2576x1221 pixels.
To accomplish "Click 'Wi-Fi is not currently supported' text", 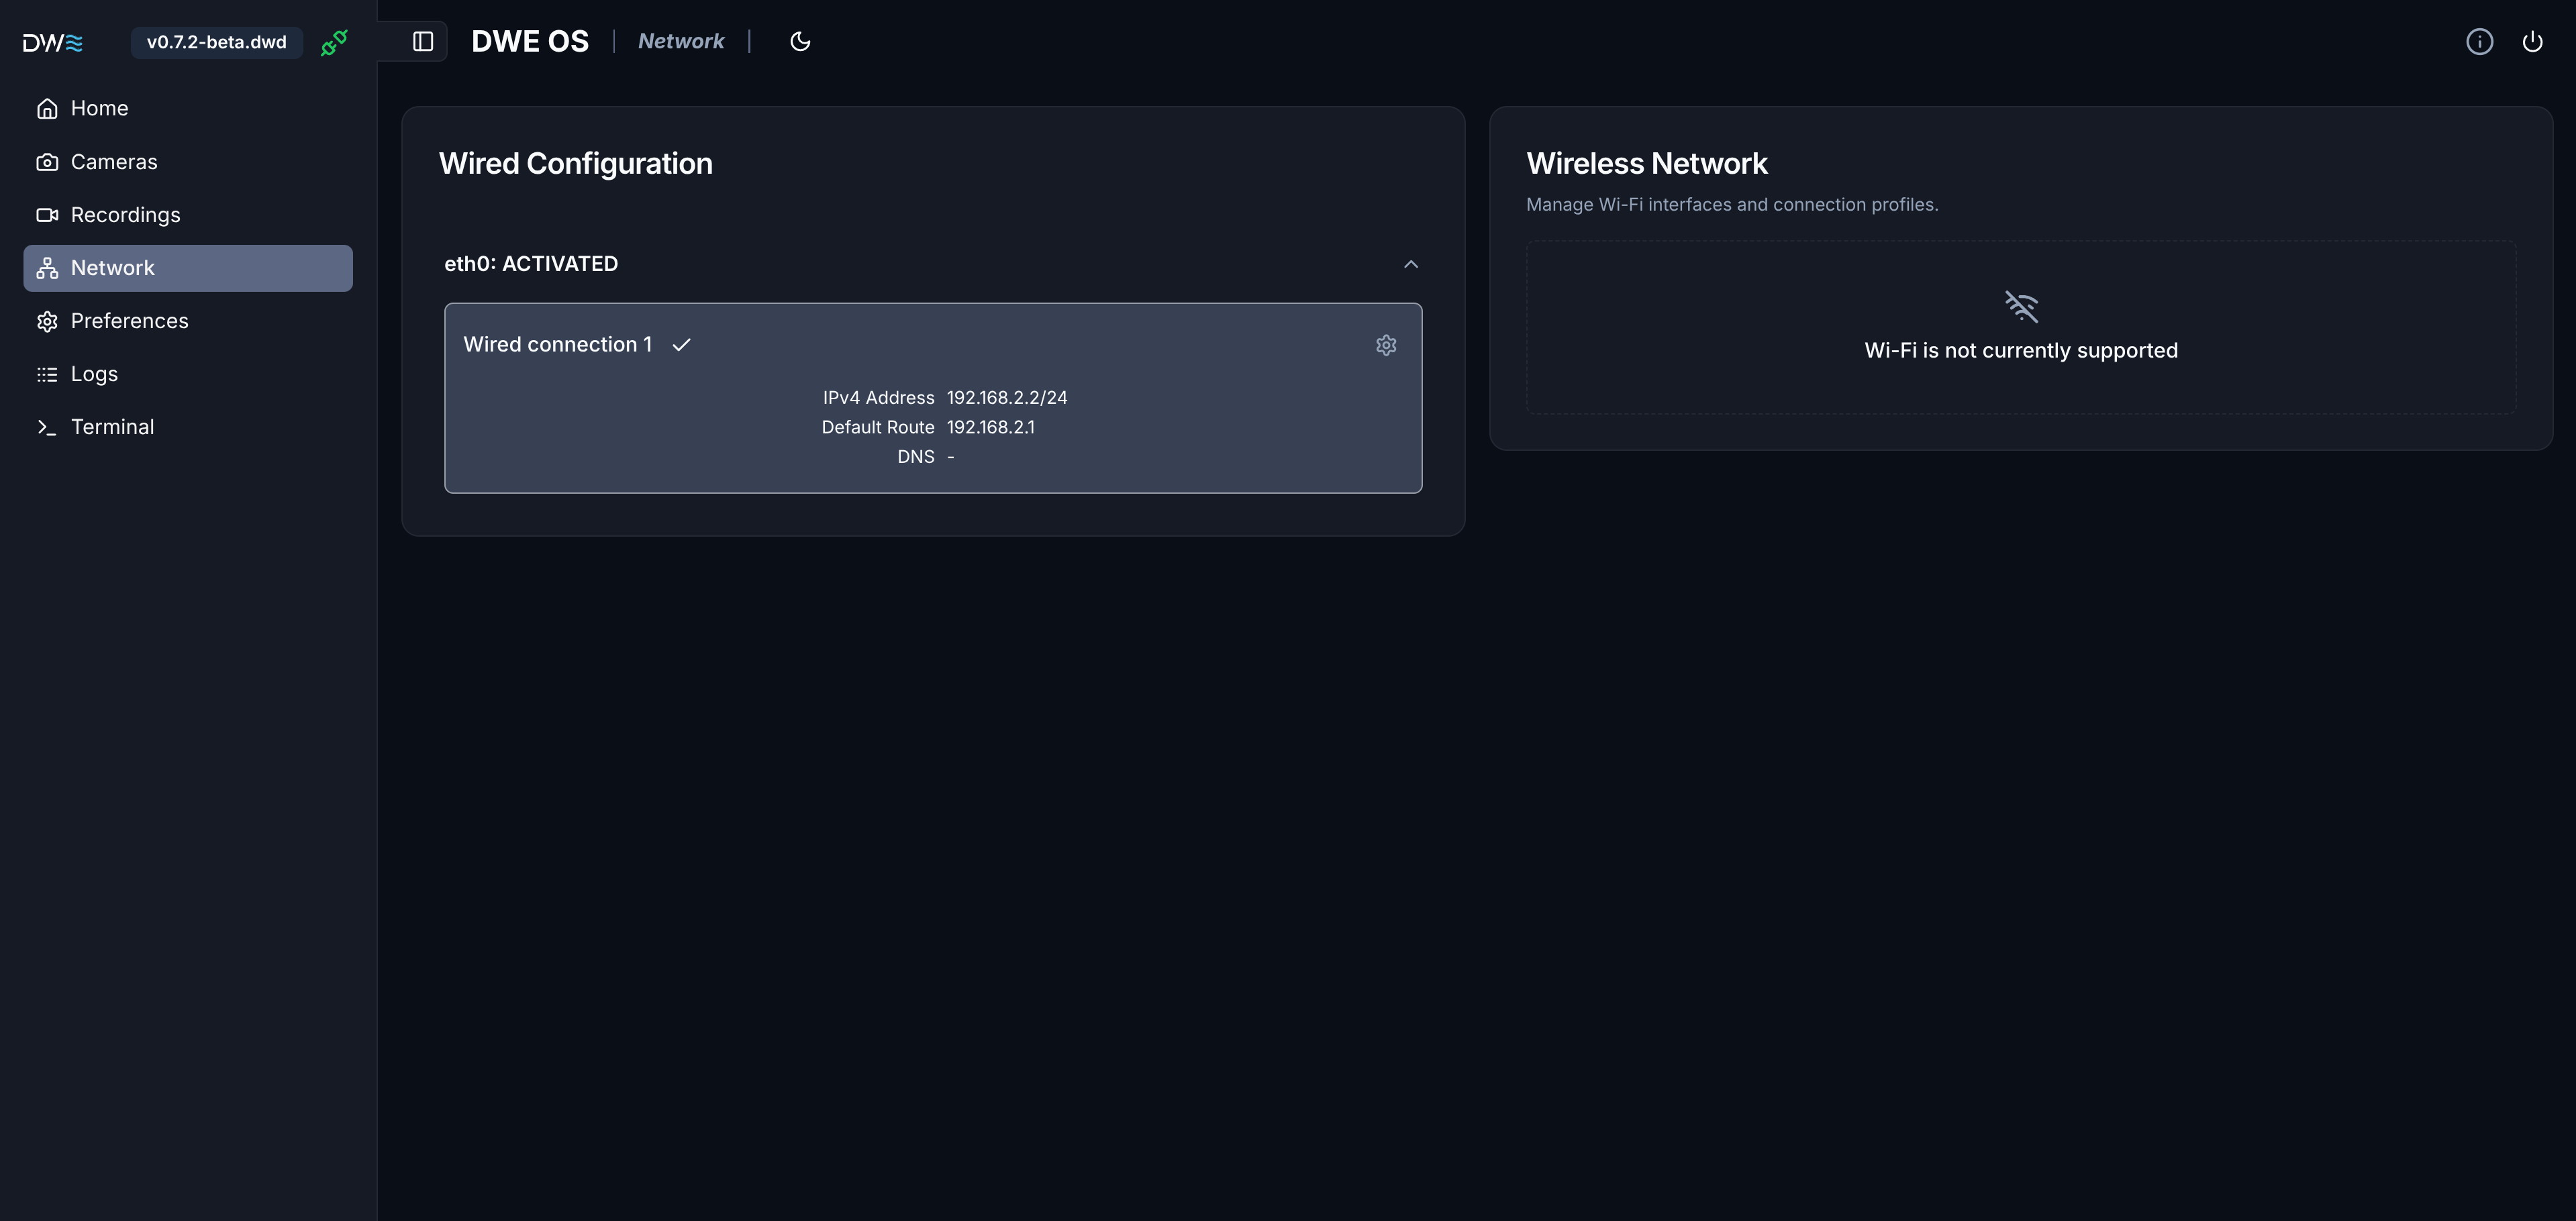I will click(2021, 351).
